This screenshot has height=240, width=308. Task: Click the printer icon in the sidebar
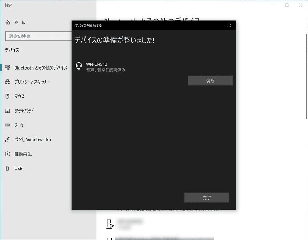(x=7, y=82)
